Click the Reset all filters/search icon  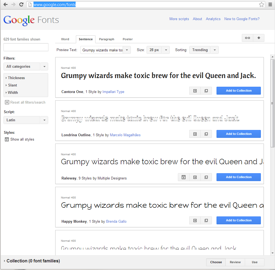point(7,102)
